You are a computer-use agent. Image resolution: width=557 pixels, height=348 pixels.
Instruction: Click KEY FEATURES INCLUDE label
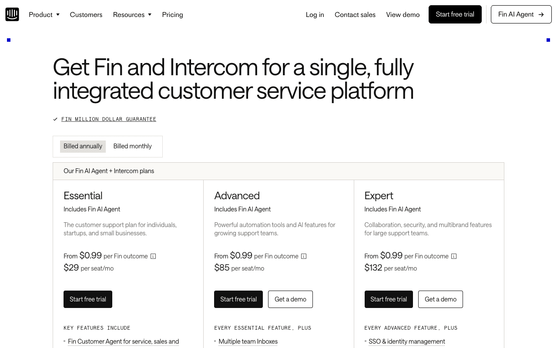(x=97, y=328)
